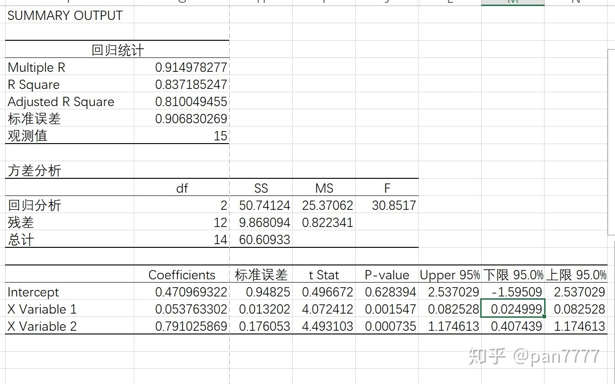615x384 pixels.
Task: Select the X Variable 2 label
Action: [x=42, y=327]
